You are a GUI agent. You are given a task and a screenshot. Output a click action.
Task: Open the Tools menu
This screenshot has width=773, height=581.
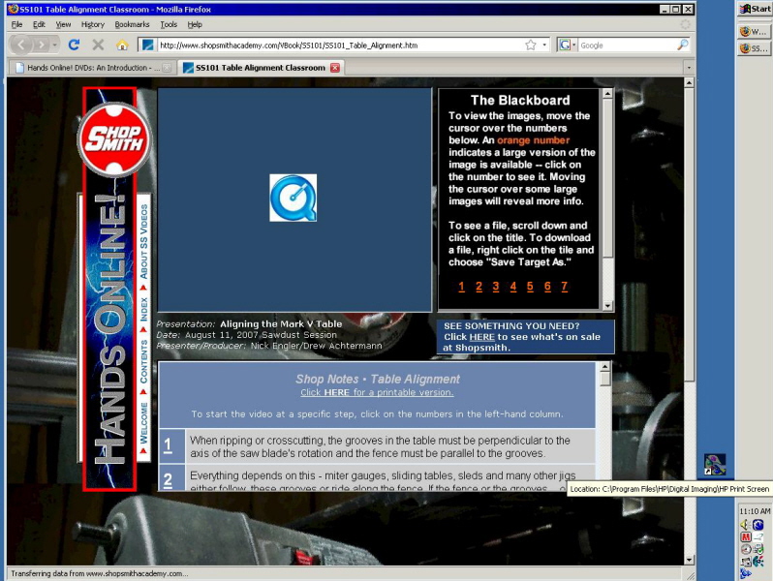169,24
